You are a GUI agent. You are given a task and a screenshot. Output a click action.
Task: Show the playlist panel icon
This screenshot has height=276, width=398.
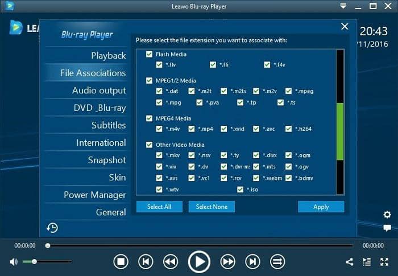coord(367,262)
